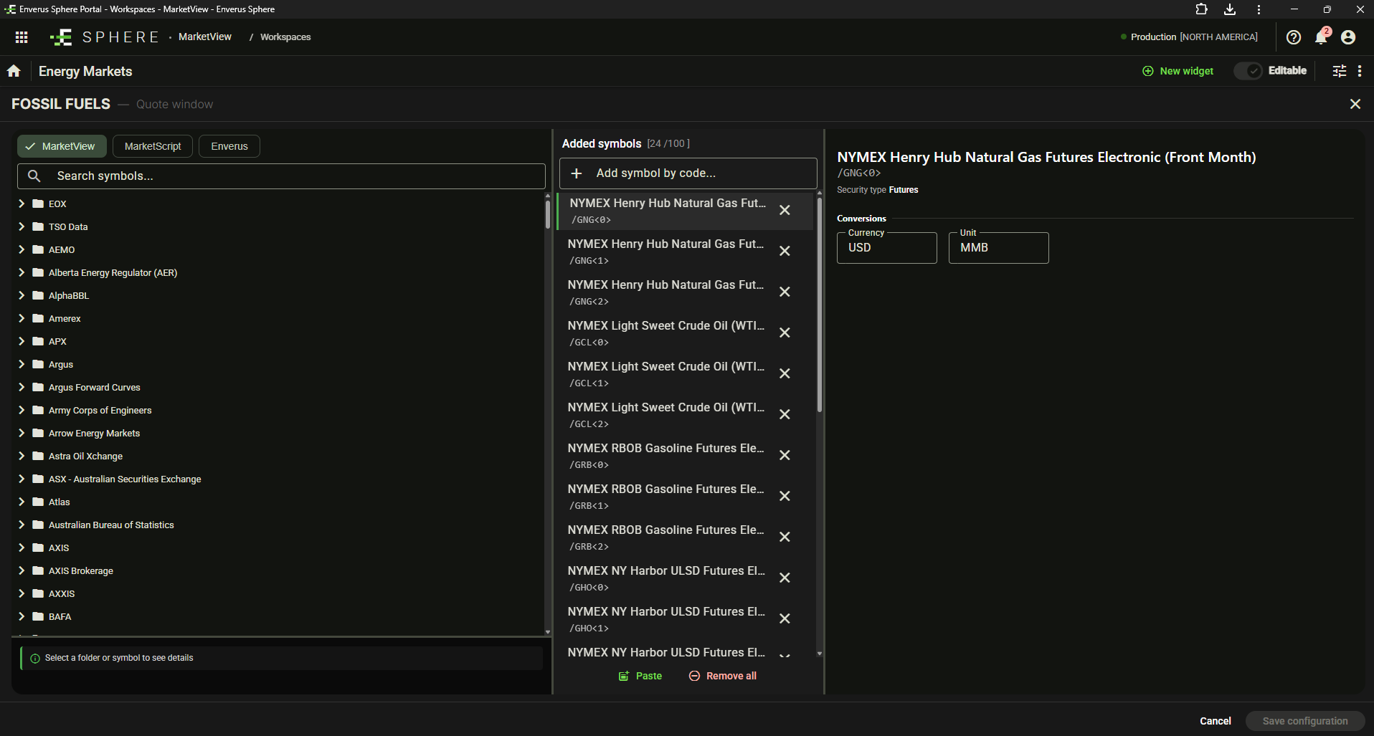Remove the /GCL<0> symbol
Screen dimensions: 1374x736
785,333
